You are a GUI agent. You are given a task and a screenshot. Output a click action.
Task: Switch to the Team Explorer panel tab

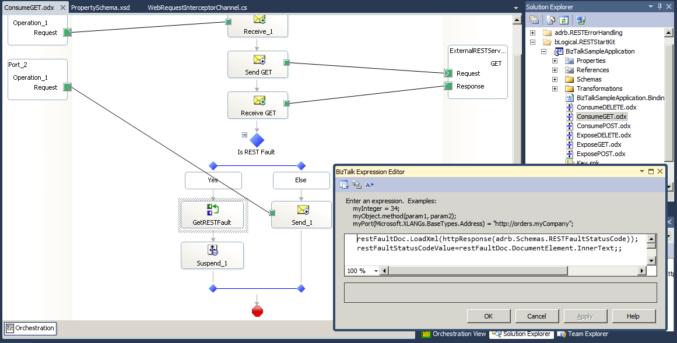tap(583, 334)
